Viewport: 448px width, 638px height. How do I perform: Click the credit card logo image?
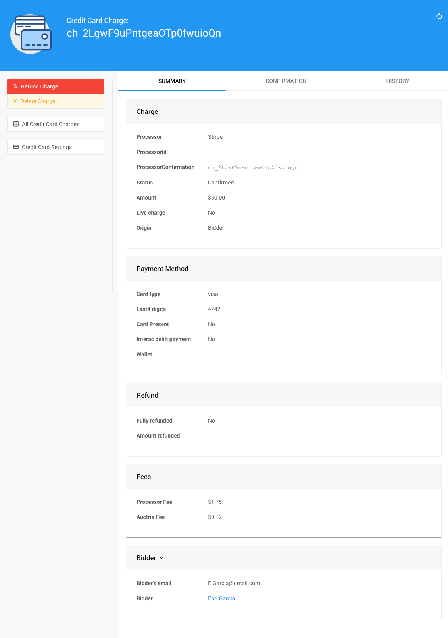click(31, 34)
